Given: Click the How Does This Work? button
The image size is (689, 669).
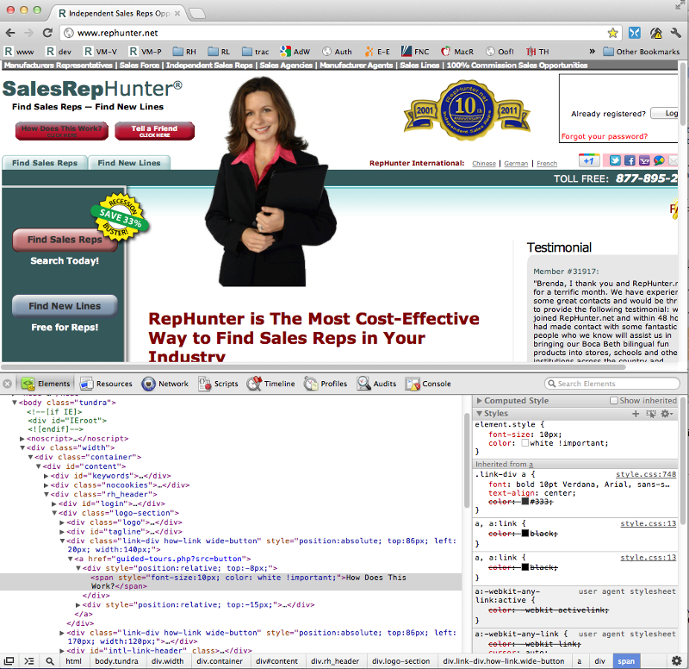Looking at the screenshot, I should click(61, 131).
